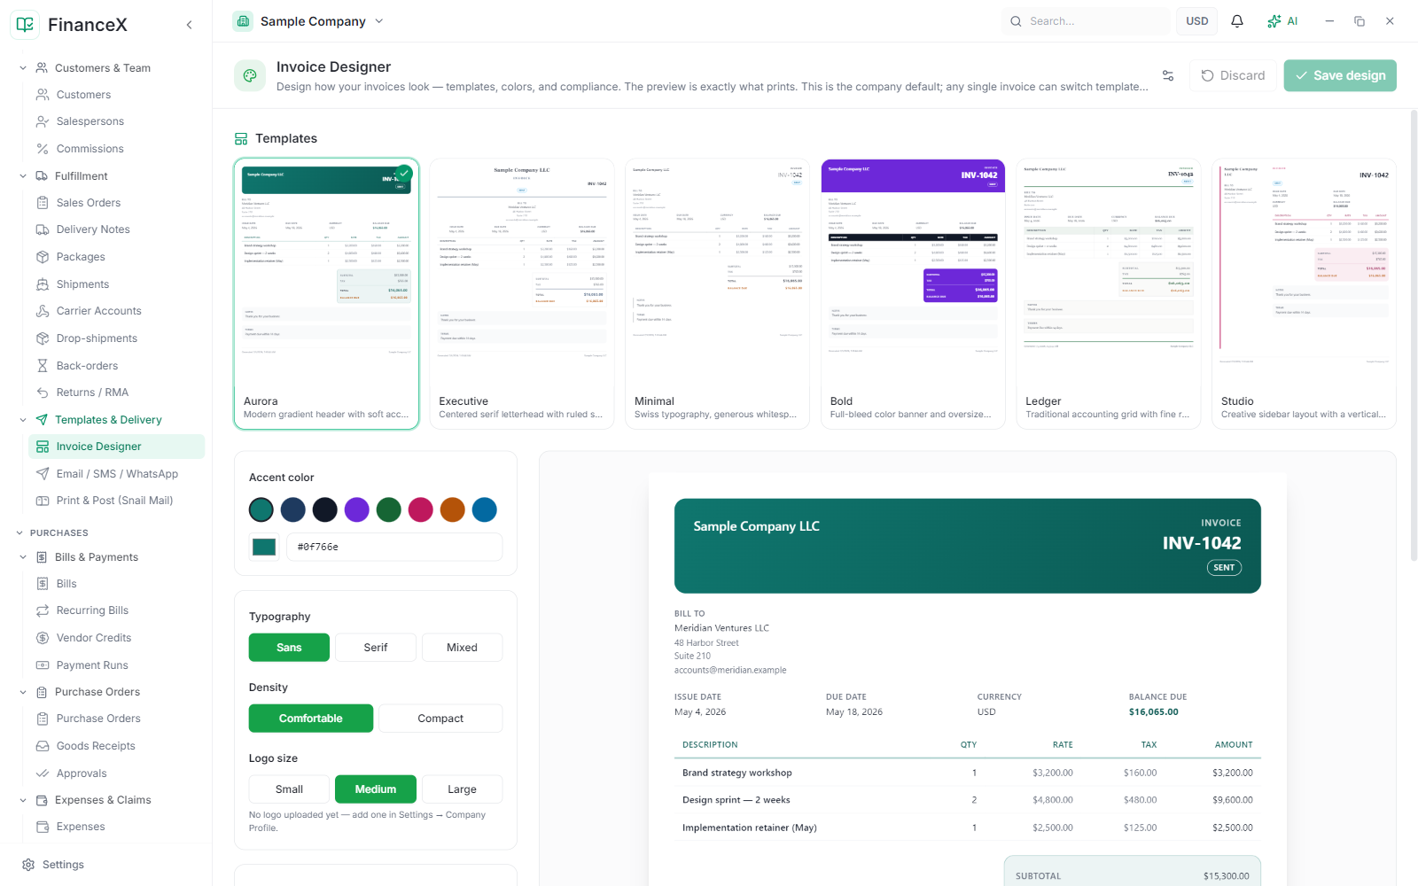The width and height of the screenshot is (1418, 886).
Task: Click the Back-orders hourglass icon
Action: pos(43,366)
